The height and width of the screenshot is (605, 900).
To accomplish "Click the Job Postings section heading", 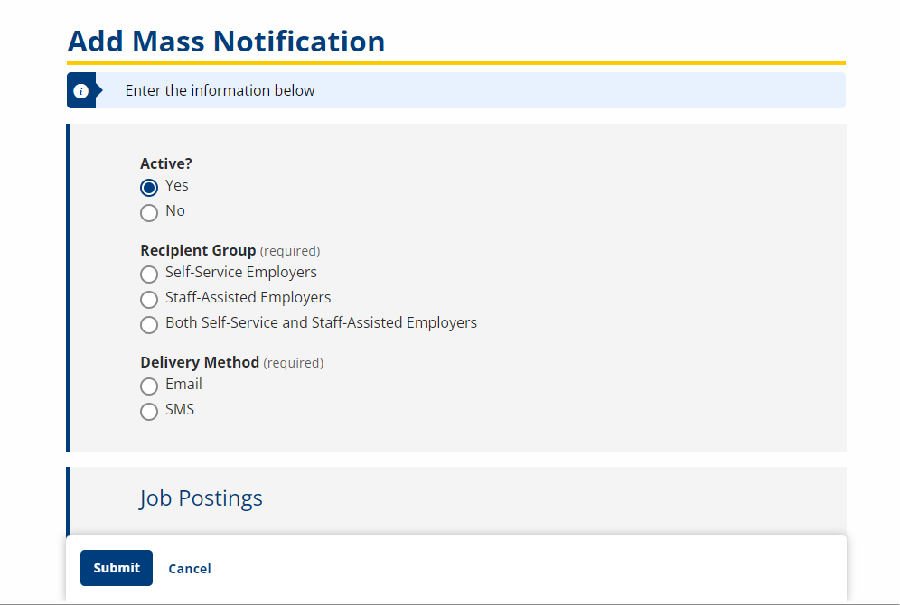I will coord(201,498).
